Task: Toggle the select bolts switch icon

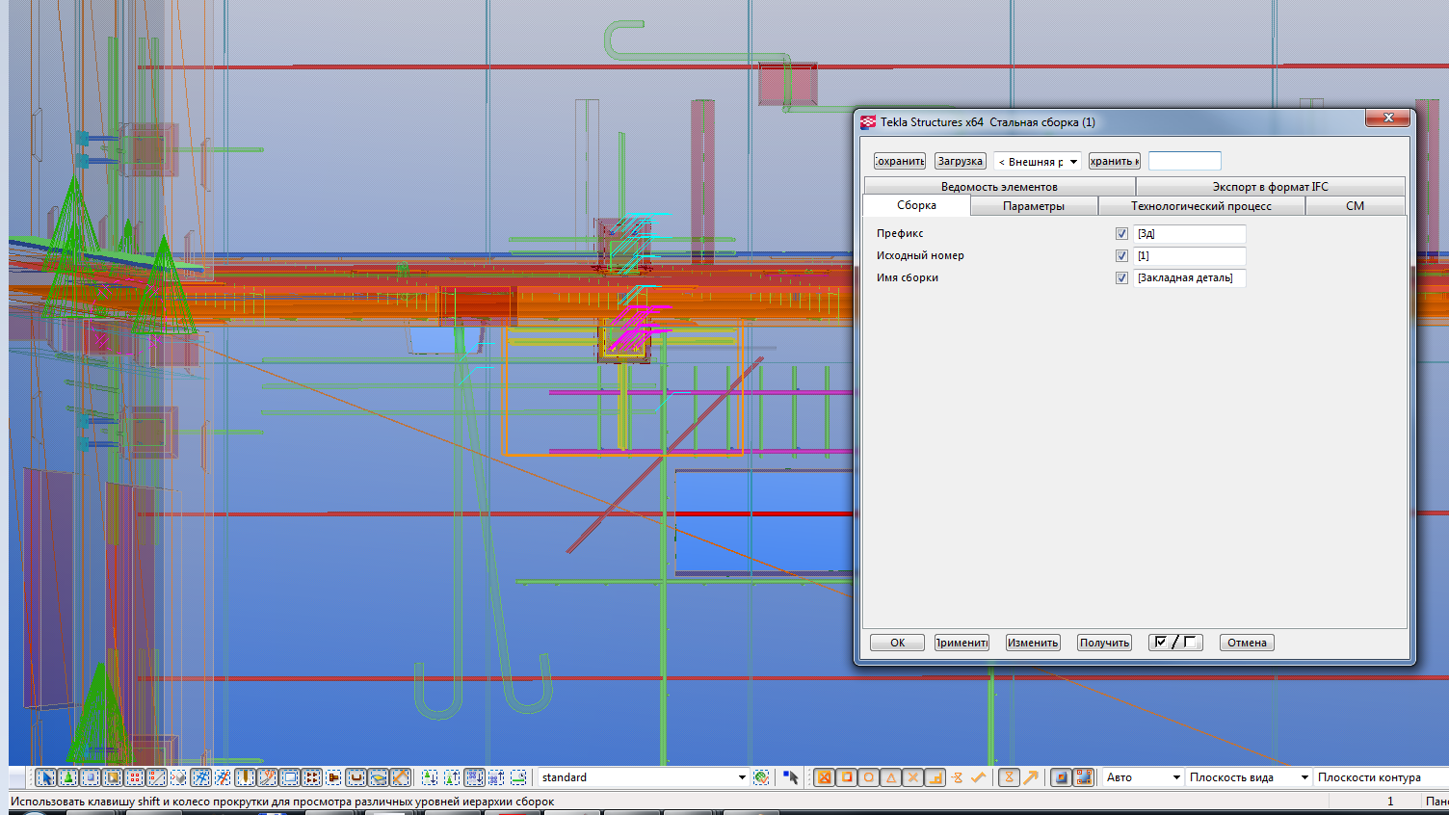Action: point(312,777)
